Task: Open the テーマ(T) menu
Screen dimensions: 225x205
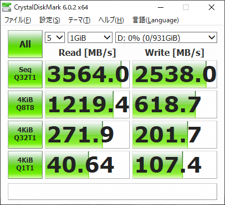Action: click(x=79, y=20)
